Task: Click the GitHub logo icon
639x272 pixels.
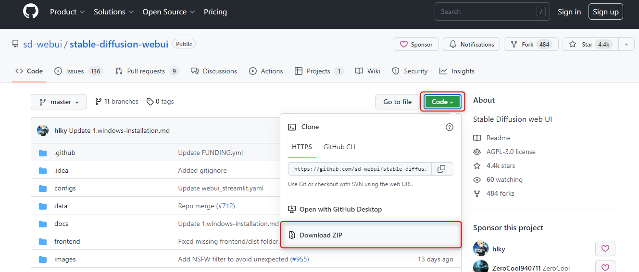Action: [x=31, y=12]
